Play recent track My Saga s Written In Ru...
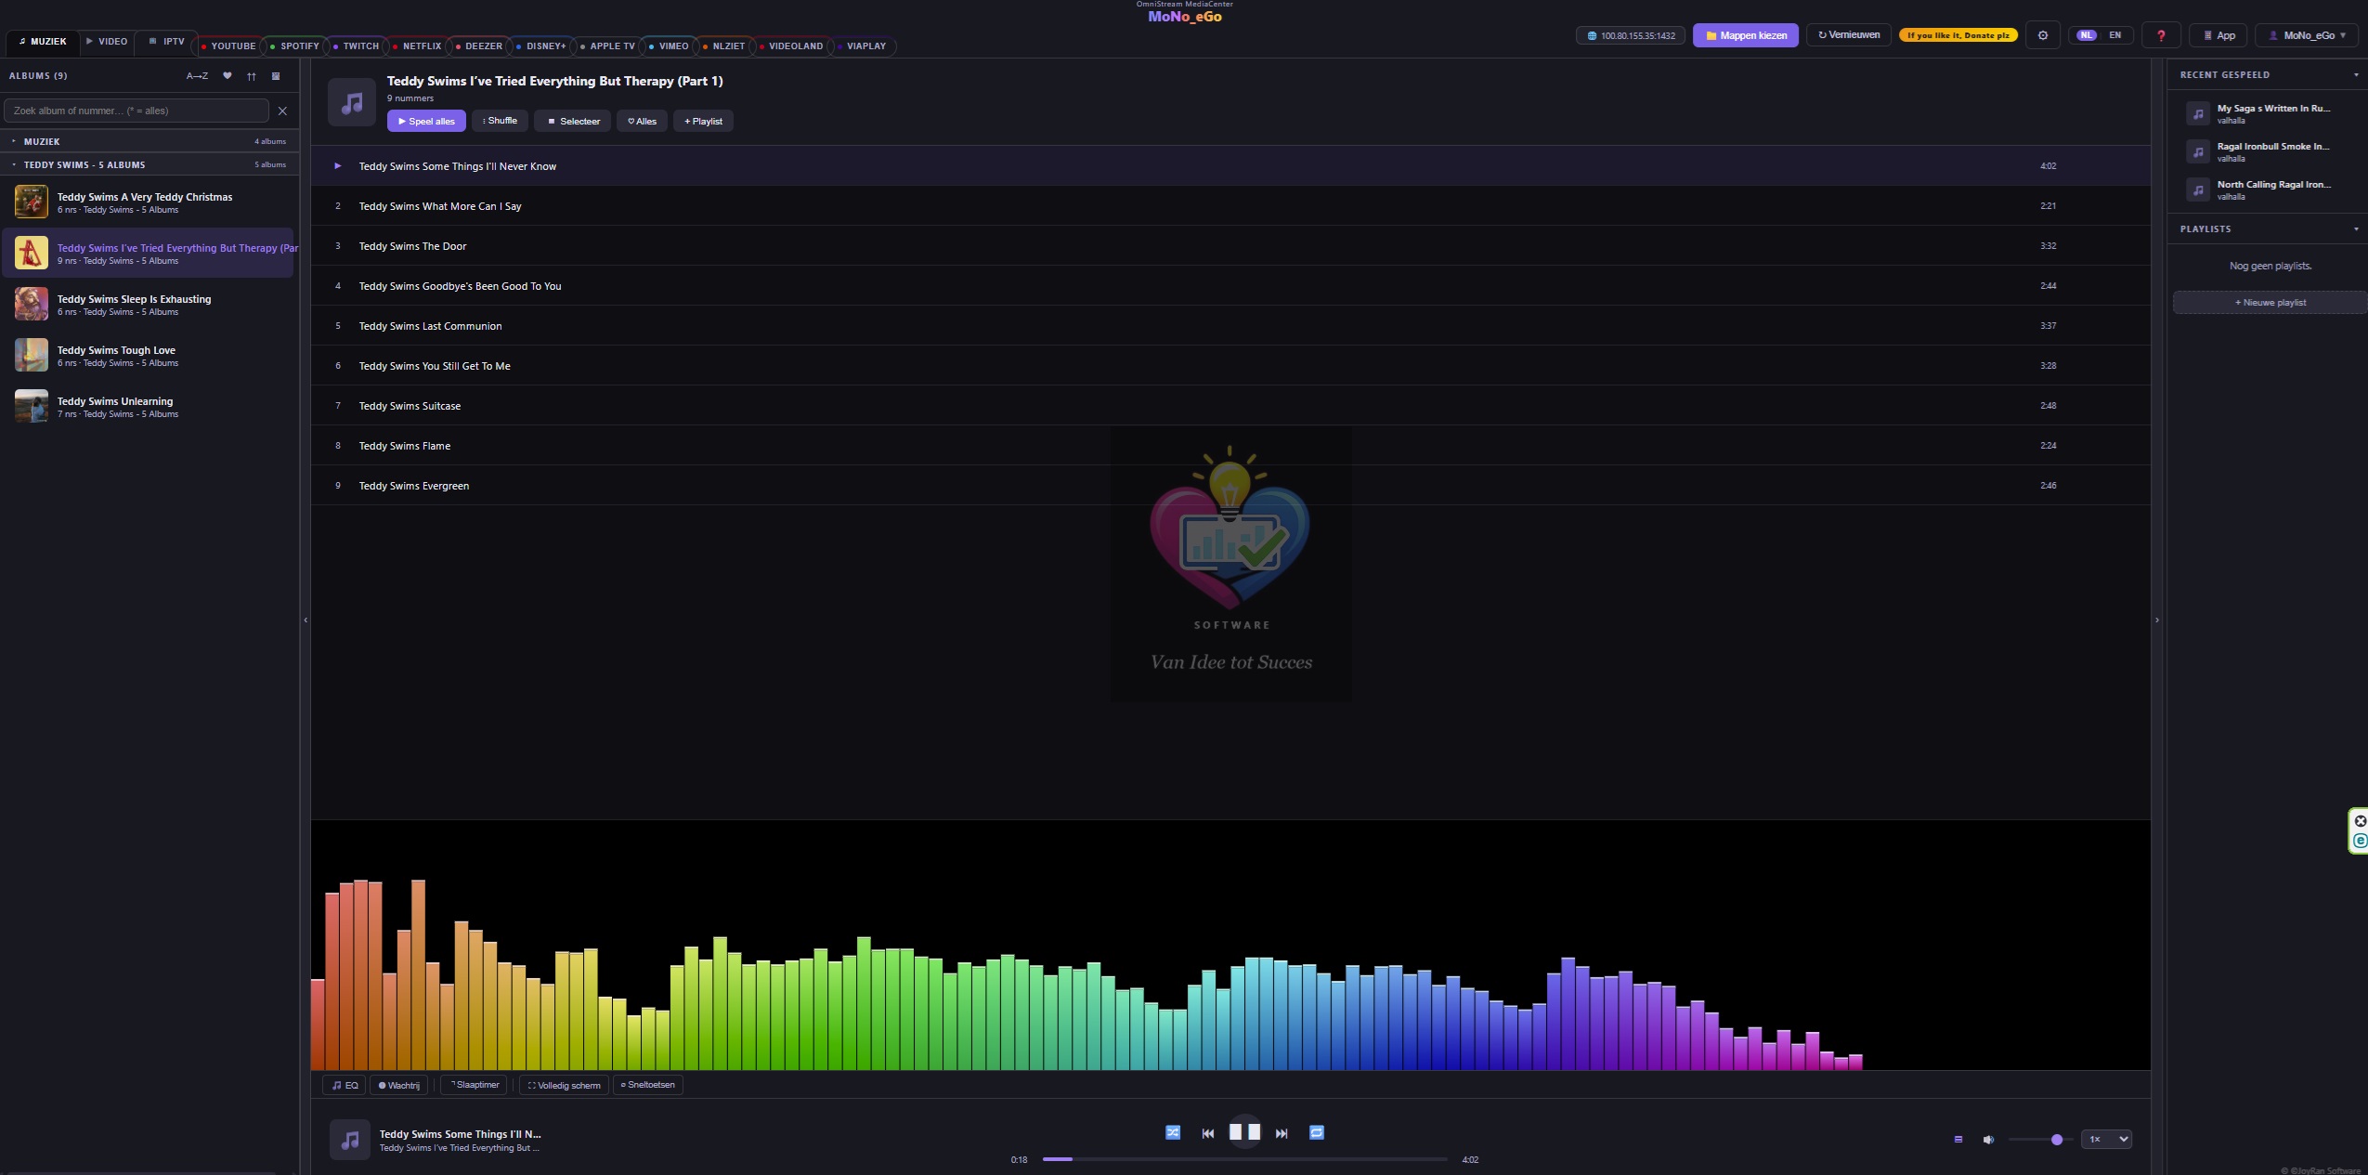The image size is (2368, 1175). 2267,113
